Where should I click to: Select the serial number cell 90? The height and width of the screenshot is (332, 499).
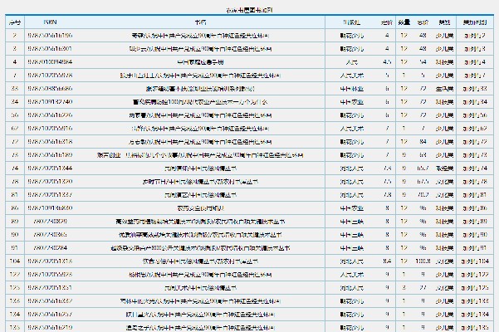pyautogui.click(x=15, y=235)
